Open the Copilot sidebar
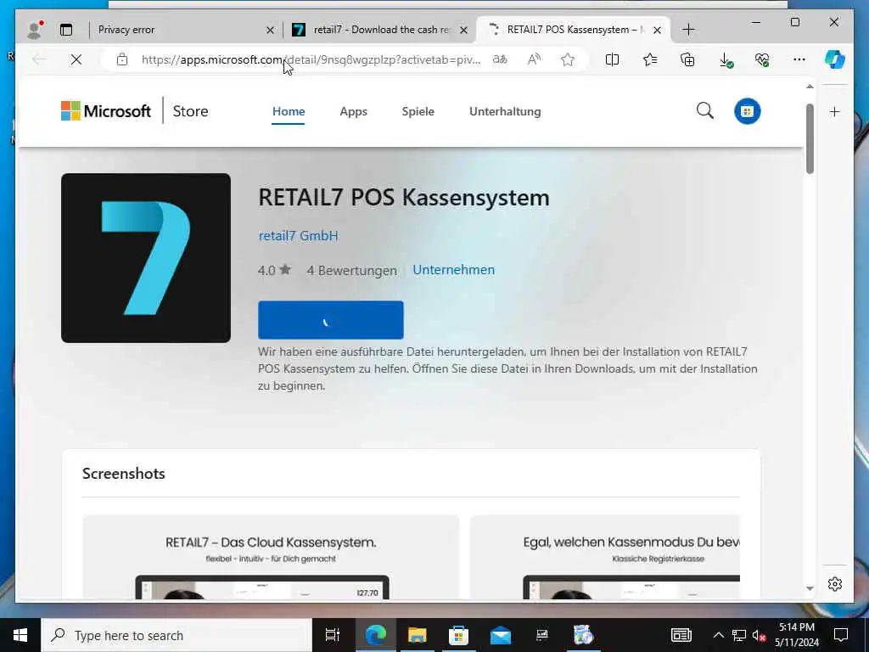This screenshot has width=869, height=652. [835, 59]
